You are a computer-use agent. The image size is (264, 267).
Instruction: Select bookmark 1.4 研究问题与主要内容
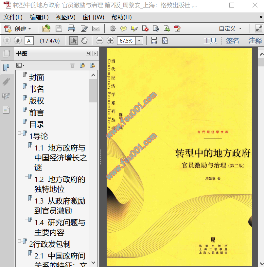(x=60, y=227)
